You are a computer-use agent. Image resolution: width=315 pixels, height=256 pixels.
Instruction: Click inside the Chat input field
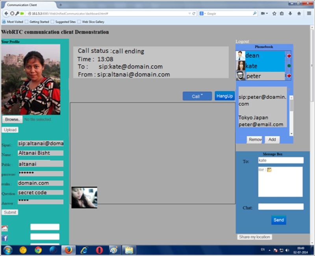coord(280,206)
